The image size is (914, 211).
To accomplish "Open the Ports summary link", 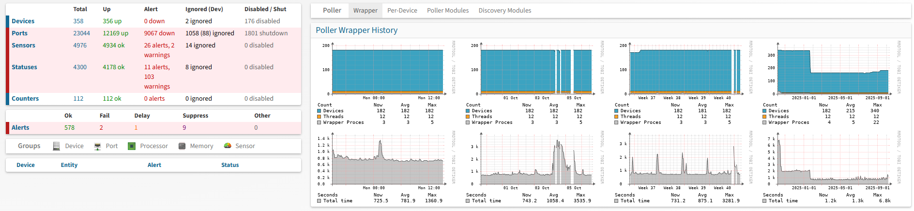I will pos(19,33).
